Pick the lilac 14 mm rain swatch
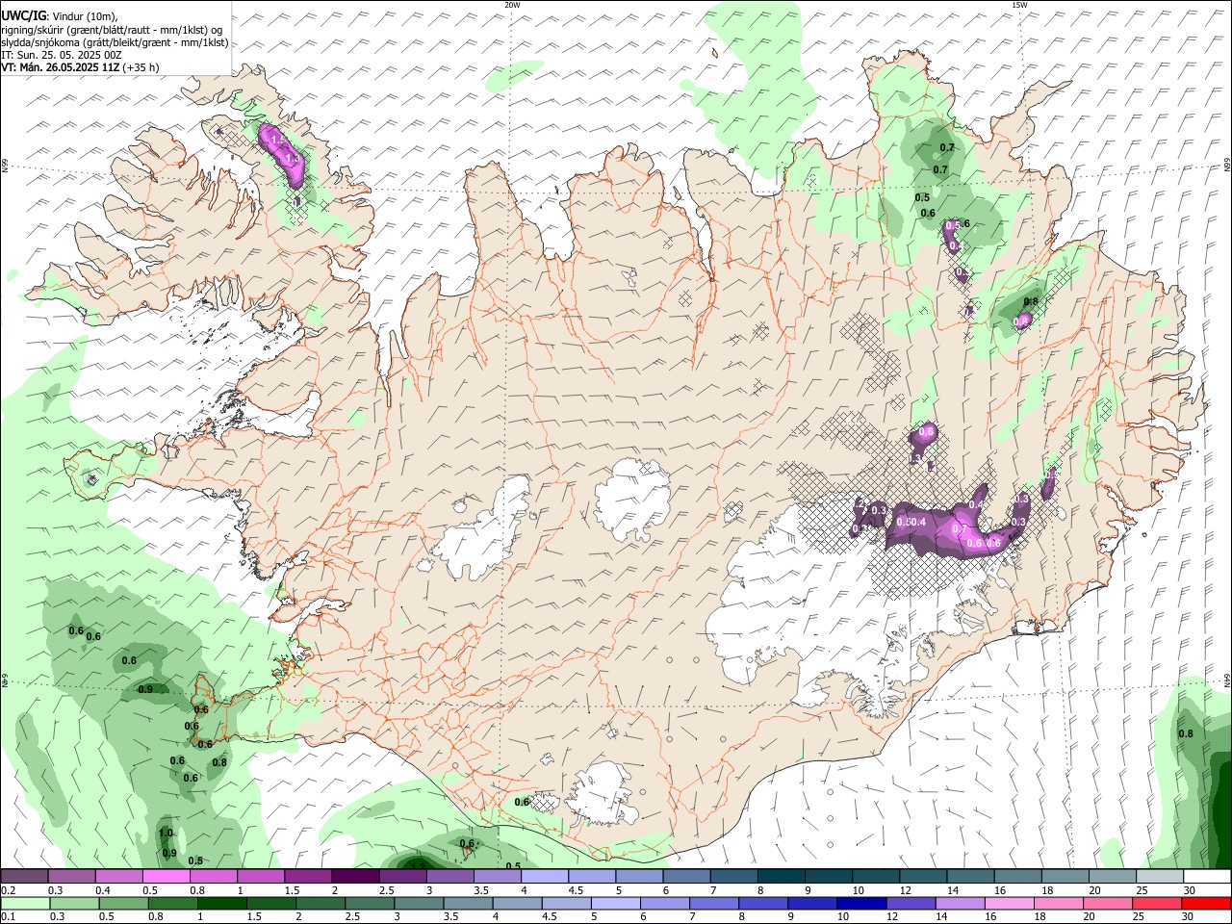Screen dimensions: 1232x924 coord(959,903)
